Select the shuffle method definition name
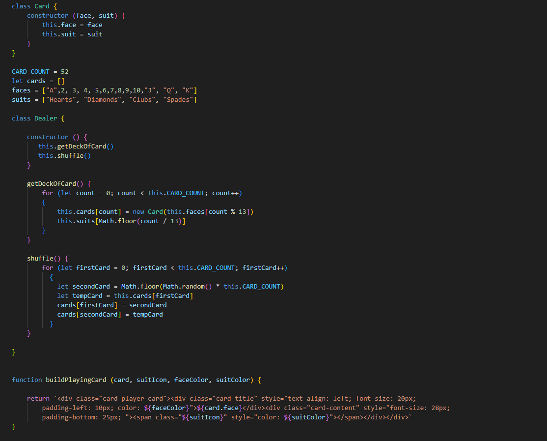 pyautogui.click(x=39, y=258)
